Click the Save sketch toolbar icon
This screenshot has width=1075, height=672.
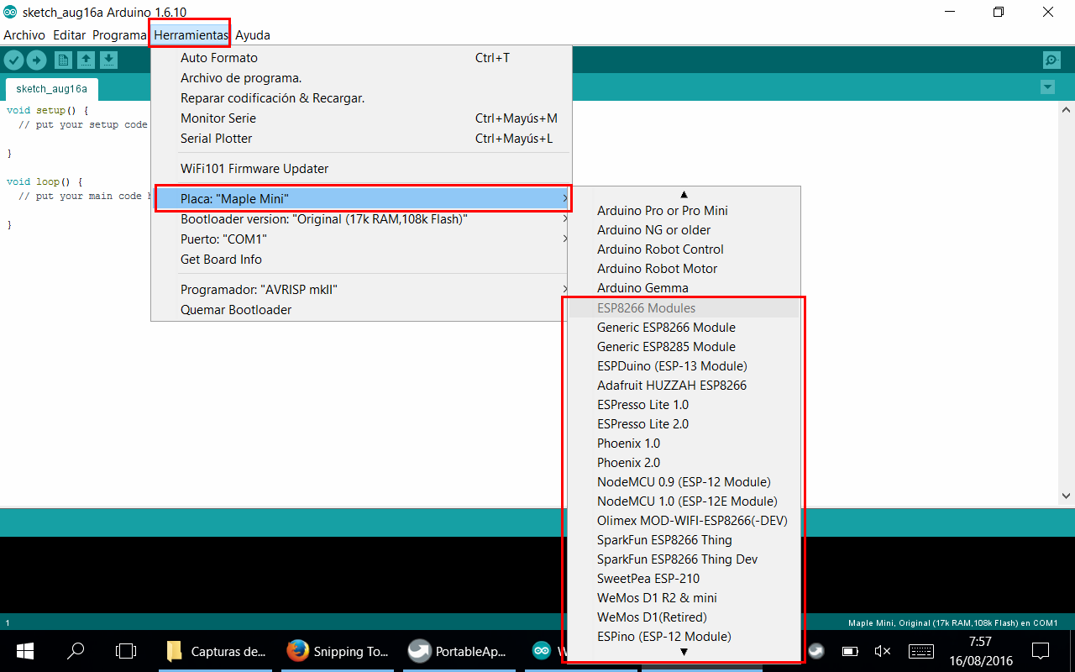point(108,60)
